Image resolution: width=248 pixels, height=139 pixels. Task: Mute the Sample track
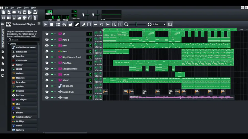[x=52, y=92]
